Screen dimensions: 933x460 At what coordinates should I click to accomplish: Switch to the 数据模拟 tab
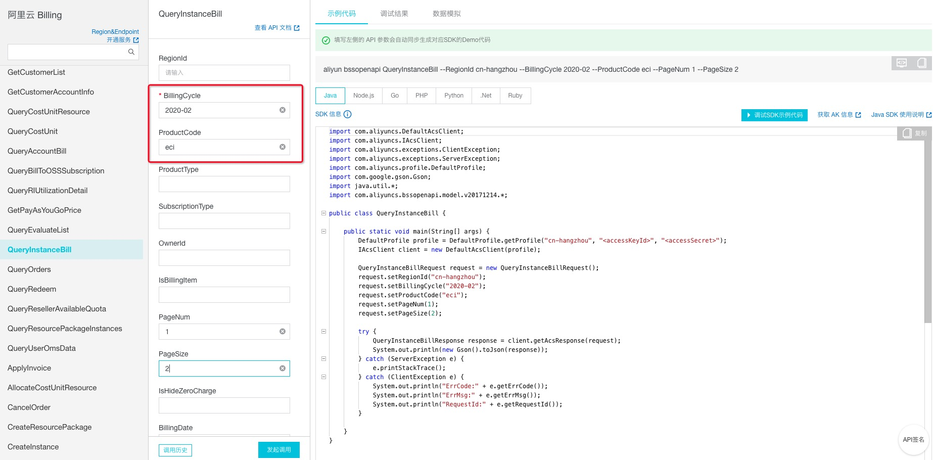pyautogui.click(x=447, y=14)
